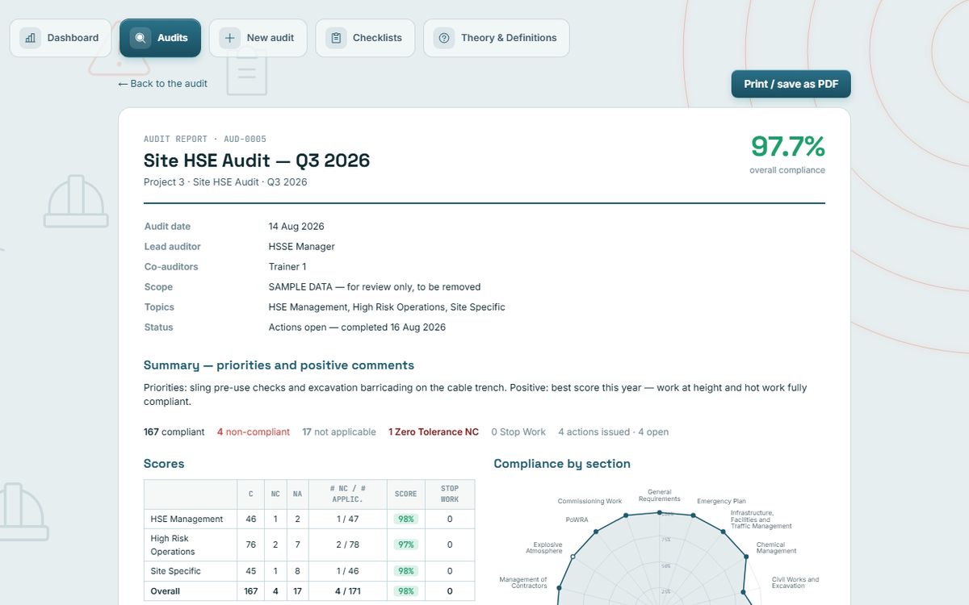Click the Checklists clipboard icon
The width and height of the screenshot is (969, 605).
[336, 38]
